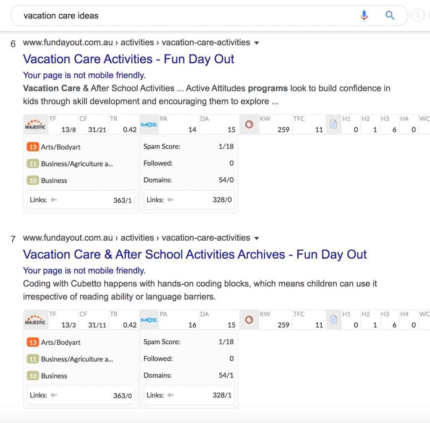The height and width of the screenshot is (423, 430).
Task: Click the PA value 14 in result 6
Action: click(x=192, y=130)
